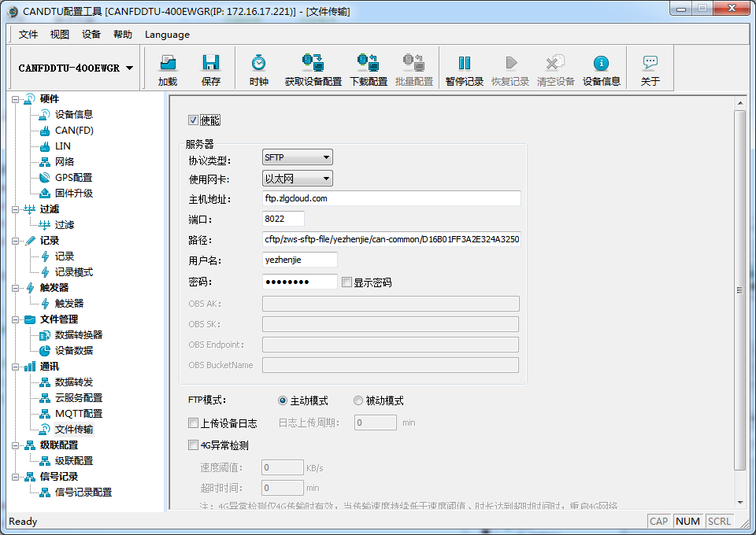Click the 端口 port field 8022

[x=283, y=219]
